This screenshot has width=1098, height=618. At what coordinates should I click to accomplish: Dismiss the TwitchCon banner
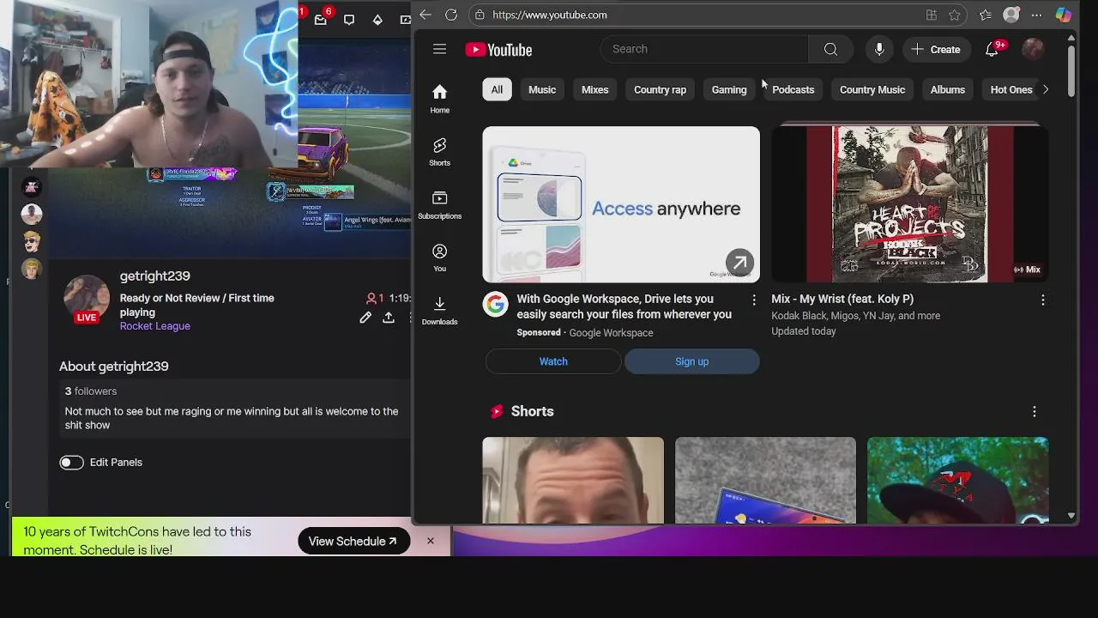(431, 541)
